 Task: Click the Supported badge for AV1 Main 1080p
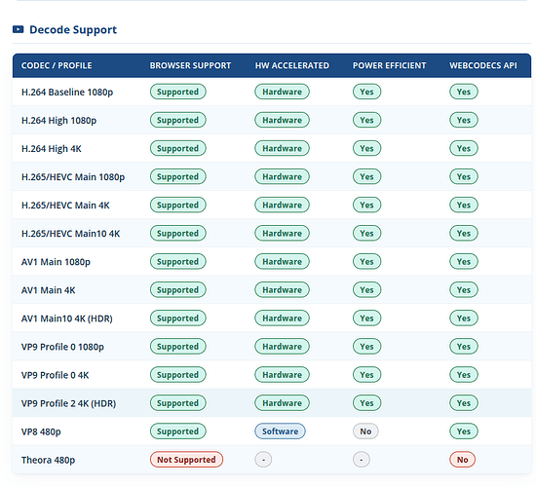[x=177, y=261]
